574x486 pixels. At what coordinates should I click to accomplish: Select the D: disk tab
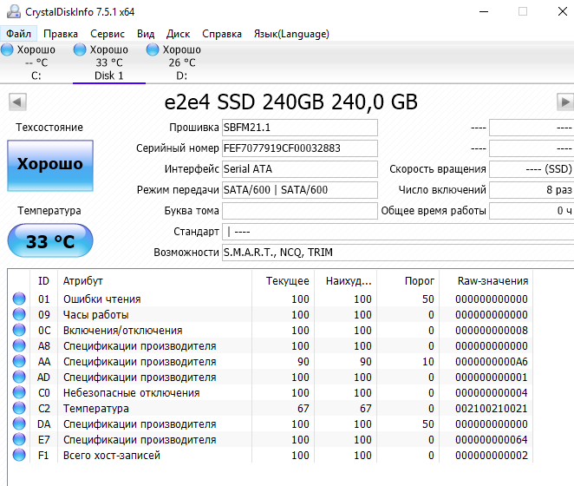[181, 62]
